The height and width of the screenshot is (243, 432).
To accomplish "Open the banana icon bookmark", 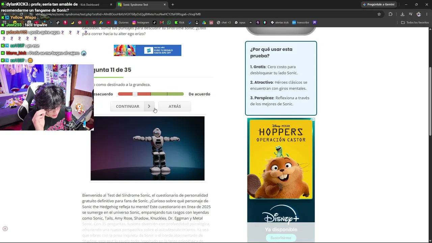I will pos(72,23).
